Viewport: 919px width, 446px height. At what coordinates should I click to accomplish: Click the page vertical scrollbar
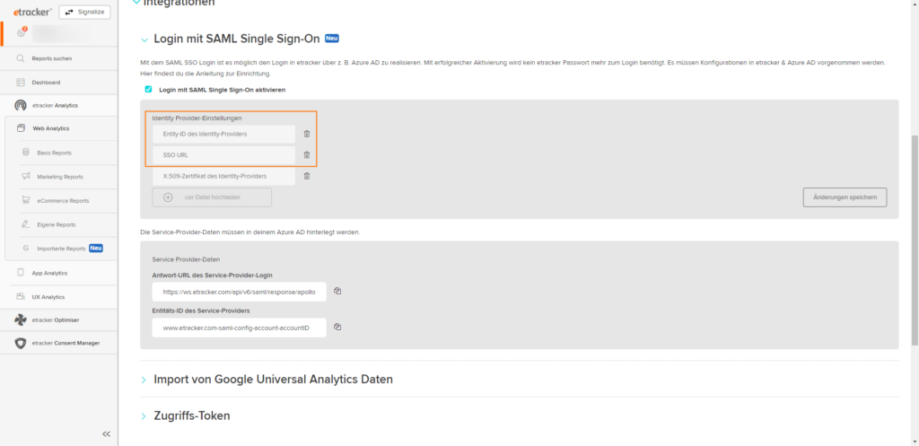(x=915, y=240)
